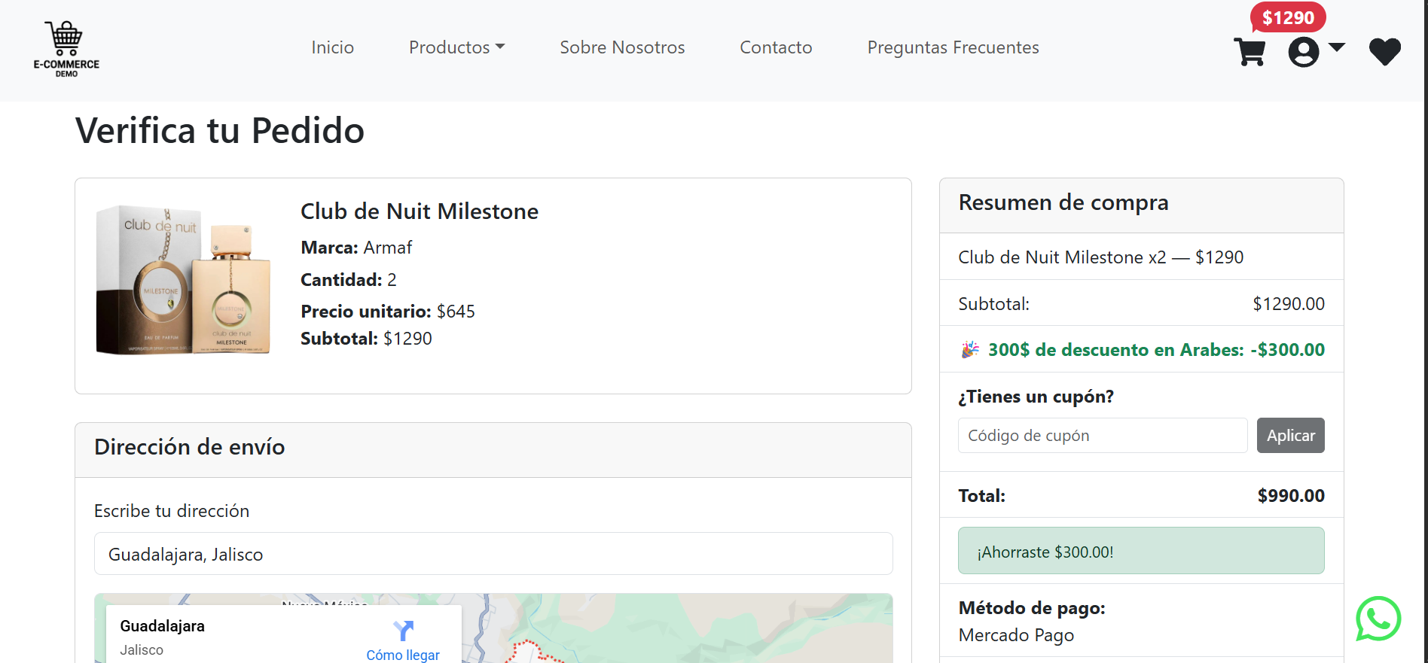The image size is (1428, 663).
Task: Open Sobre Nosotros page
Action: (622, 47)
